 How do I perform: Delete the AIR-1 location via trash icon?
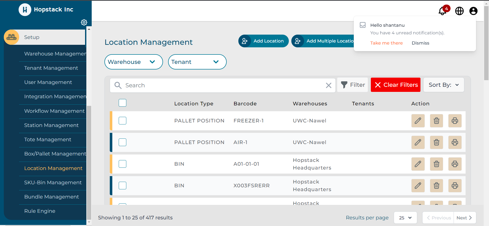[436, 142]
